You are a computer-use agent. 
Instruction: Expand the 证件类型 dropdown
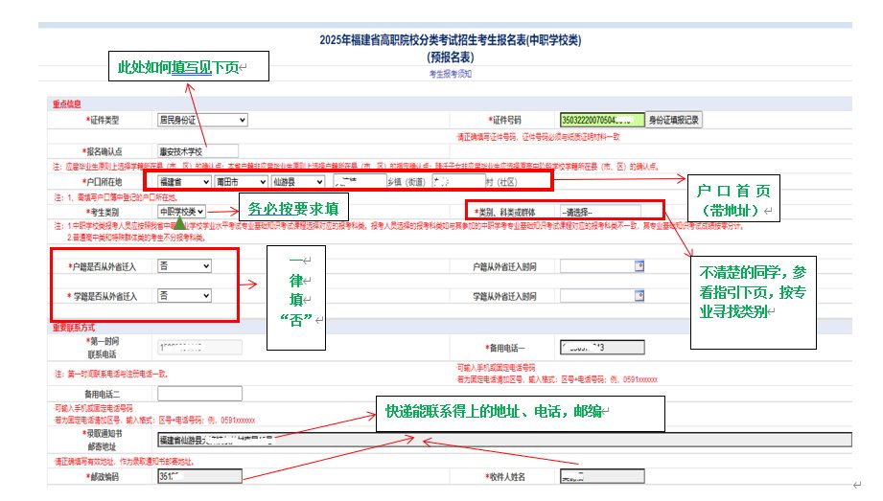pos(201,120)
